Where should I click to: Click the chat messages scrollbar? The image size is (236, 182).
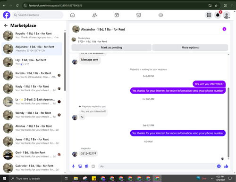[228, 122]
